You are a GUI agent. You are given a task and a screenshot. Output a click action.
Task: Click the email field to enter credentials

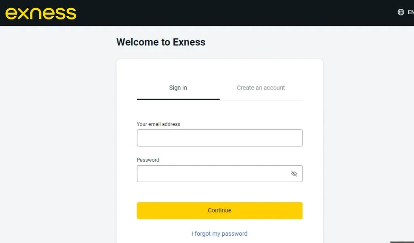tap(220, 138)
